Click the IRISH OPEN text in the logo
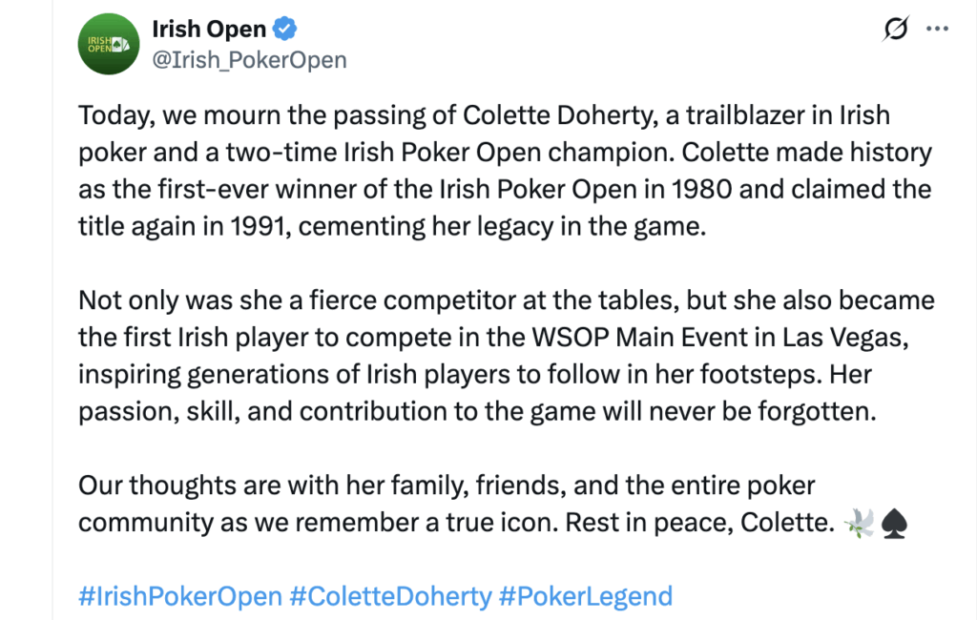977x620 pixels. (x=100, y=43)
